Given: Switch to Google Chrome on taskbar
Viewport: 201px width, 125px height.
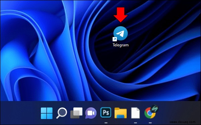Looking at the screenshot, I should [x=149, y=113].
